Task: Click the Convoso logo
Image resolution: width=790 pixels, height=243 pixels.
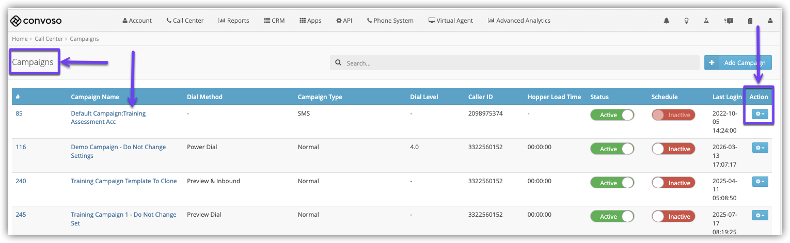Action: click(36, 21)
